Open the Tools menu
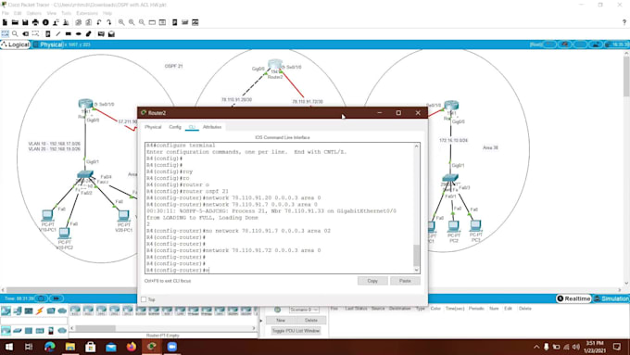This screenshot has height=355, width=630. coord(66,13)
